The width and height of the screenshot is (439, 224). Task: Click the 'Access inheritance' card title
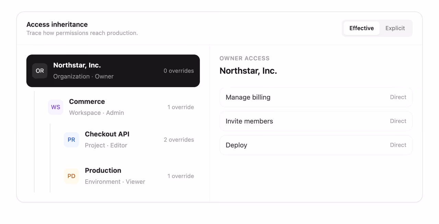(x=57, y=24)
